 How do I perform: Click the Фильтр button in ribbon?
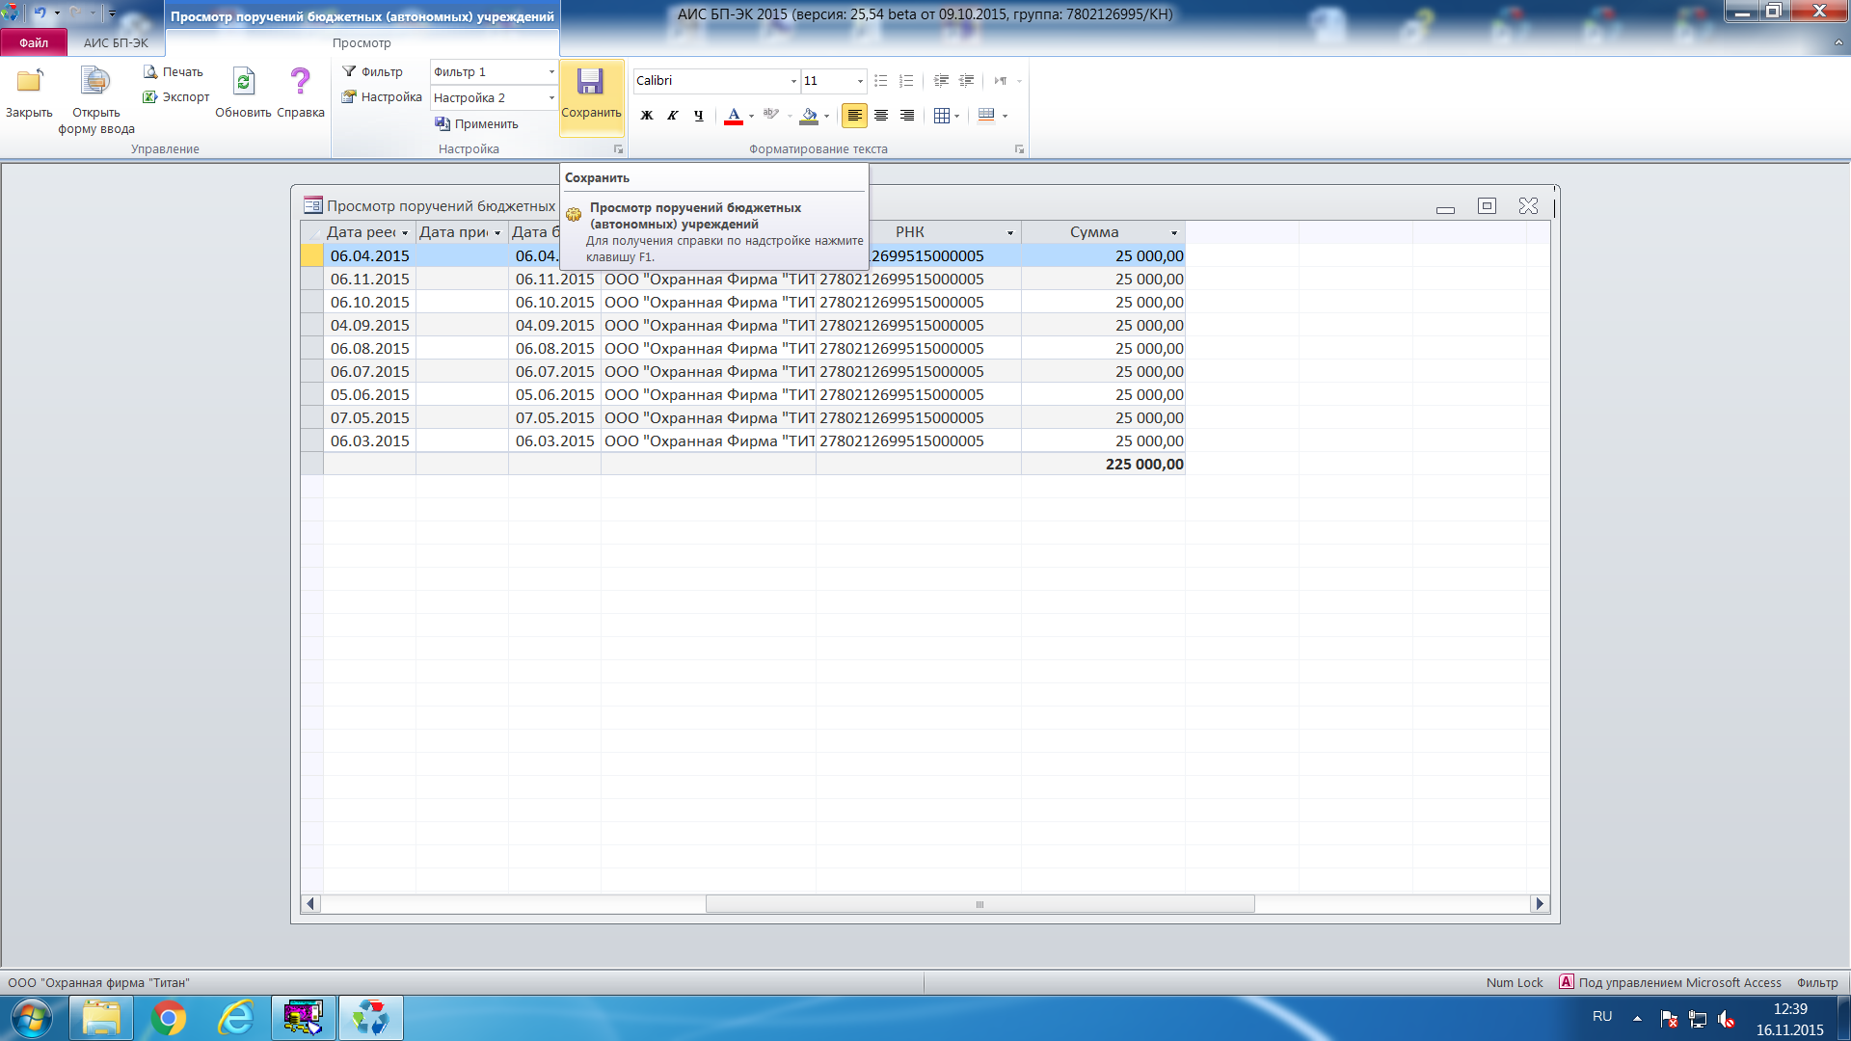point(373,72)
